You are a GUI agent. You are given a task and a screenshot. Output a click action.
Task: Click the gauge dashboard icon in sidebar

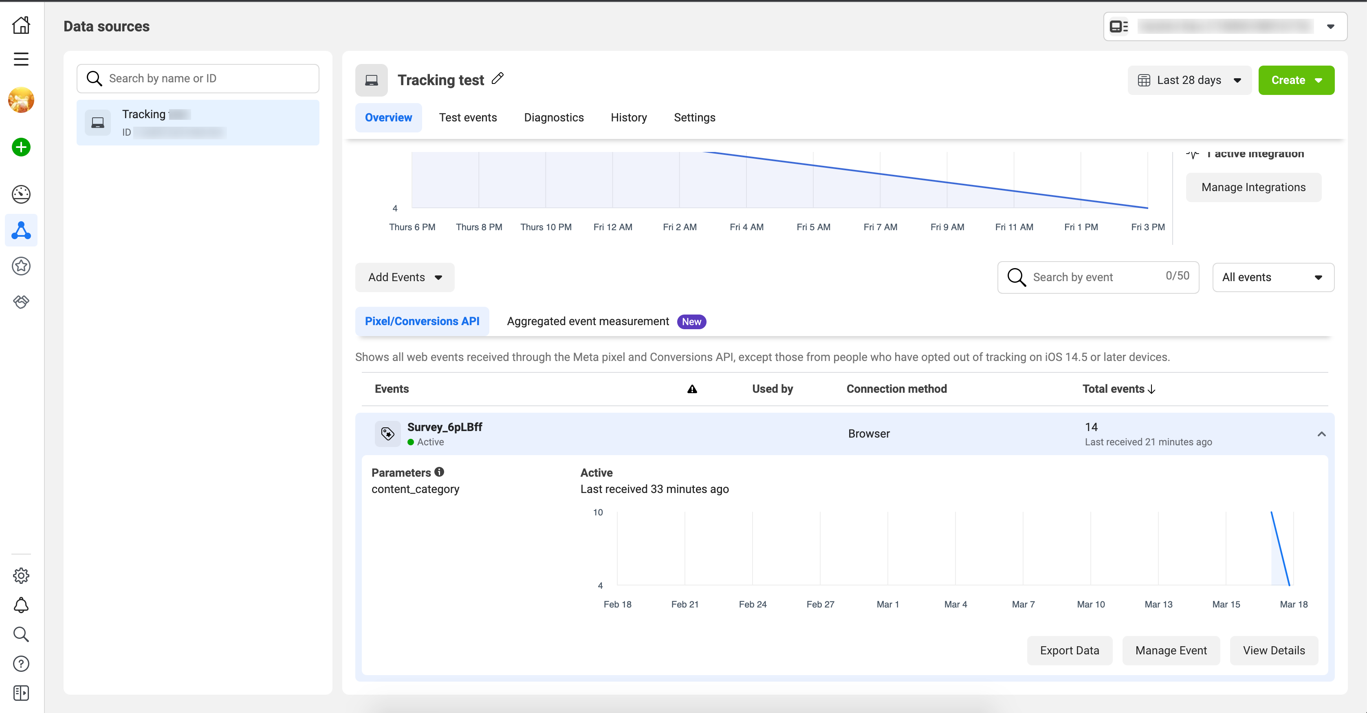tap(21, 194)
